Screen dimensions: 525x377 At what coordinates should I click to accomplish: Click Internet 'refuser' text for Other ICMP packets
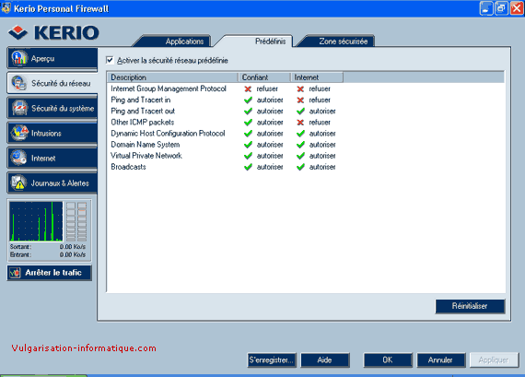tap(320, 123)
